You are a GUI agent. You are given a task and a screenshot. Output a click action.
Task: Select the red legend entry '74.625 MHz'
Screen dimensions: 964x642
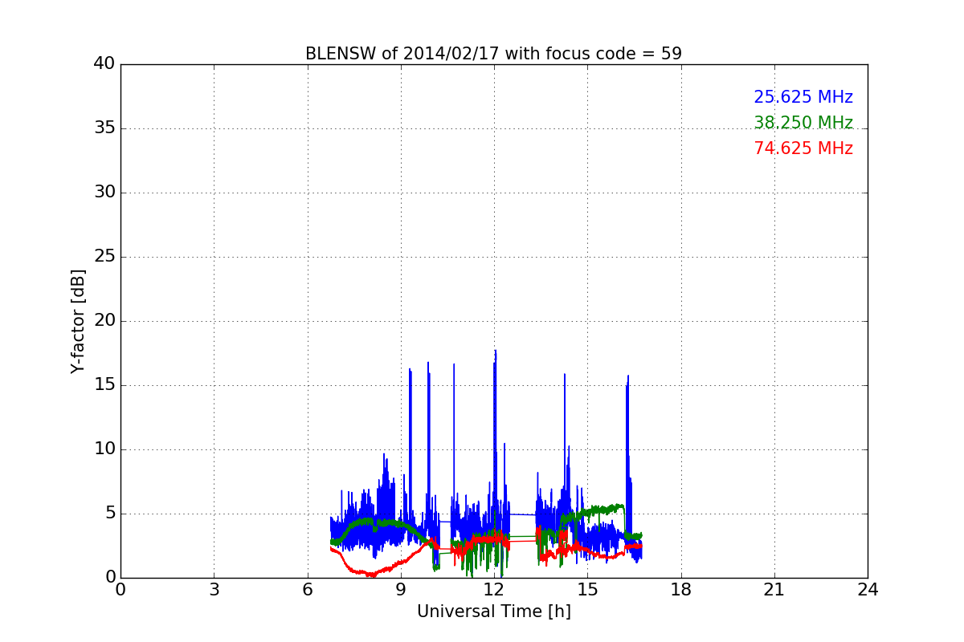pyautogui.click(x=803, y=148)
